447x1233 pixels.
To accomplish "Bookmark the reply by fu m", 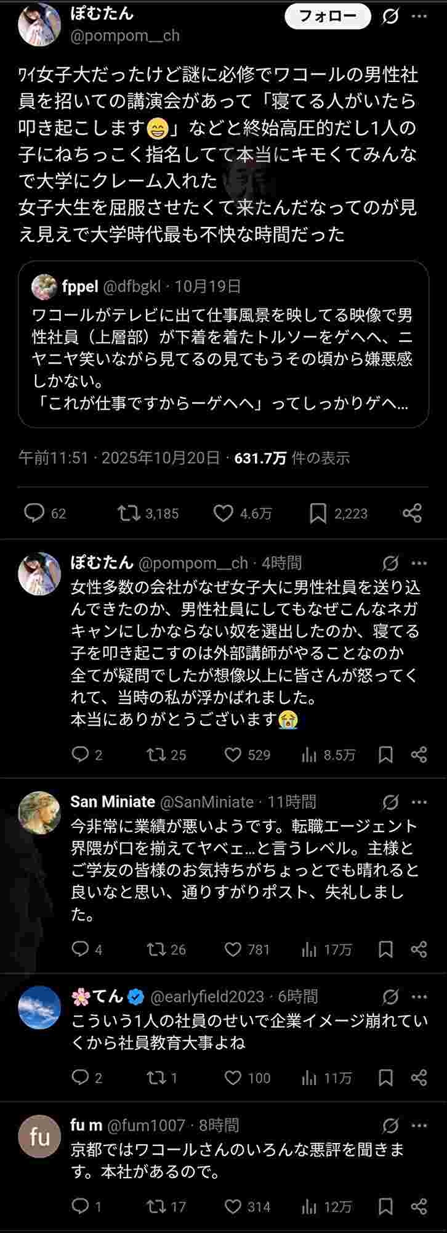I will pos(385,1206).
